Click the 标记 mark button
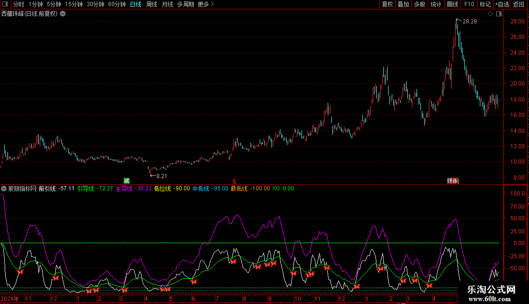Screen dimensions: 529x304 [485, 4]
